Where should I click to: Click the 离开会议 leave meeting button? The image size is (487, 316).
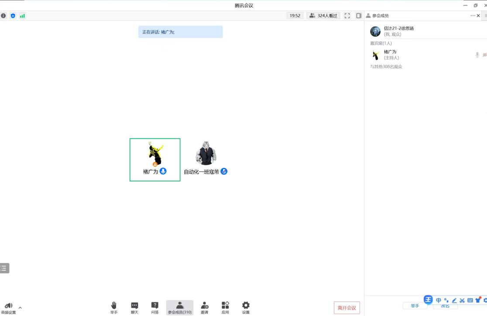(x=347, y=308)
